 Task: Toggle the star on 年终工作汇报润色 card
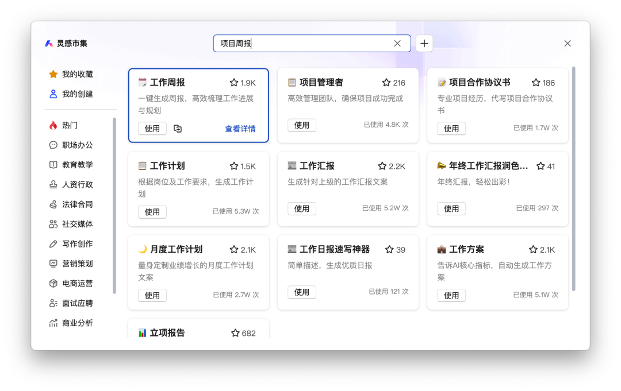(x=540, y=166)
